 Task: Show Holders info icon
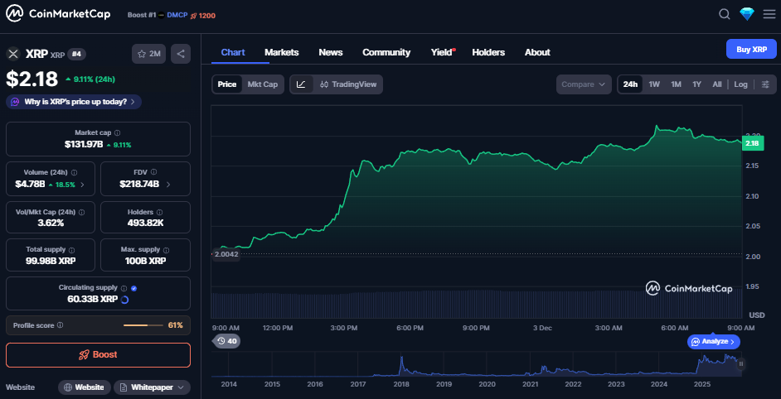pyautogui.click(x=158, y=212)
